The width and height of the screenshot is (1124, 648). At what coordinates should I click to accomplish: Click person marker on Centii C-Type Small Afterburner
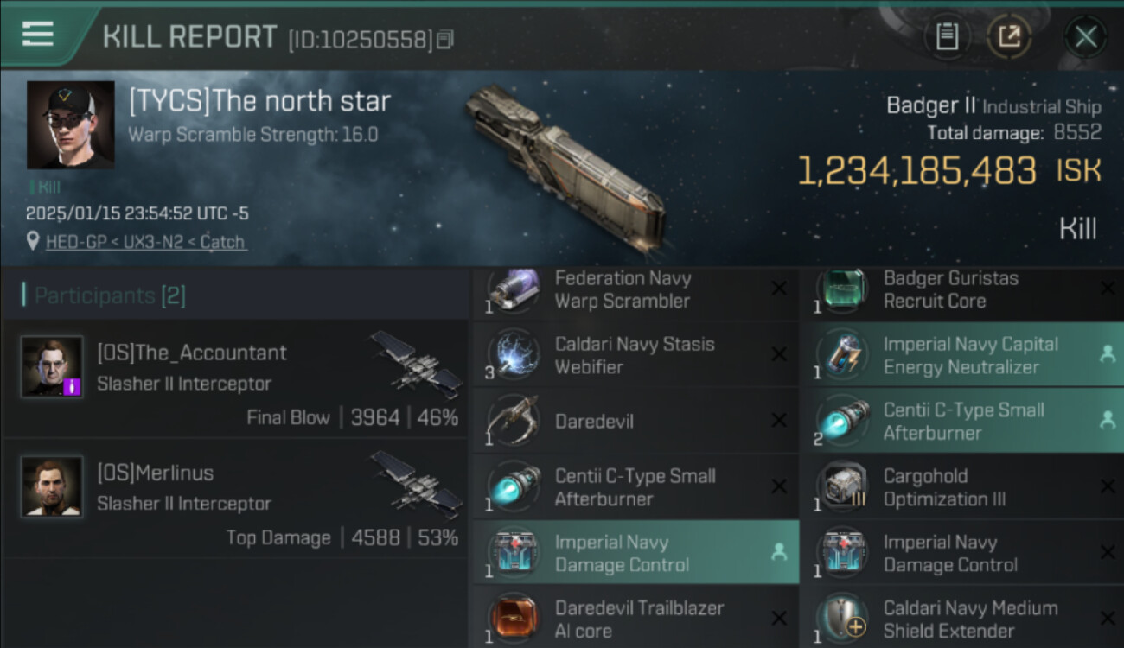coord(1107,420)
